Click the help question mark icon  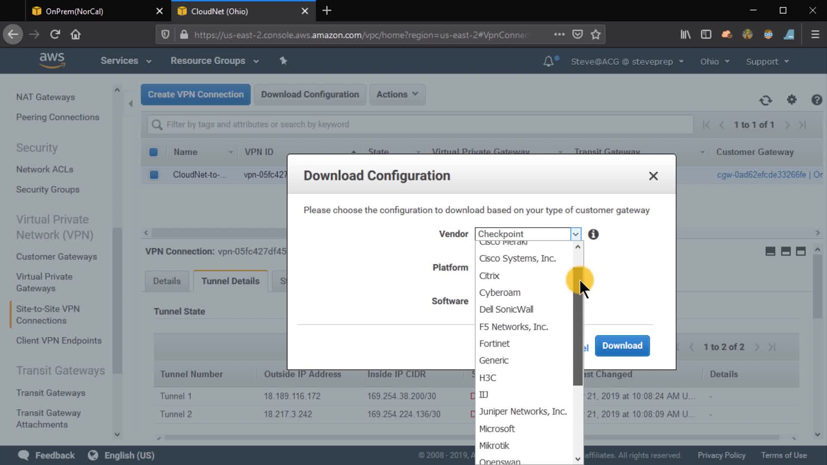[x=816, y=100]
